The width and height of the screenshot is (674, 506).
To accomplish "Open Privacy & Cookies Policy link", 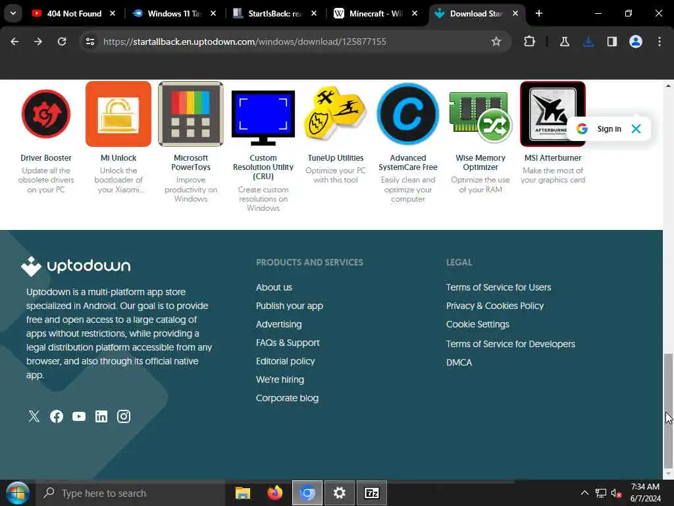I will (x=495, y=306).
